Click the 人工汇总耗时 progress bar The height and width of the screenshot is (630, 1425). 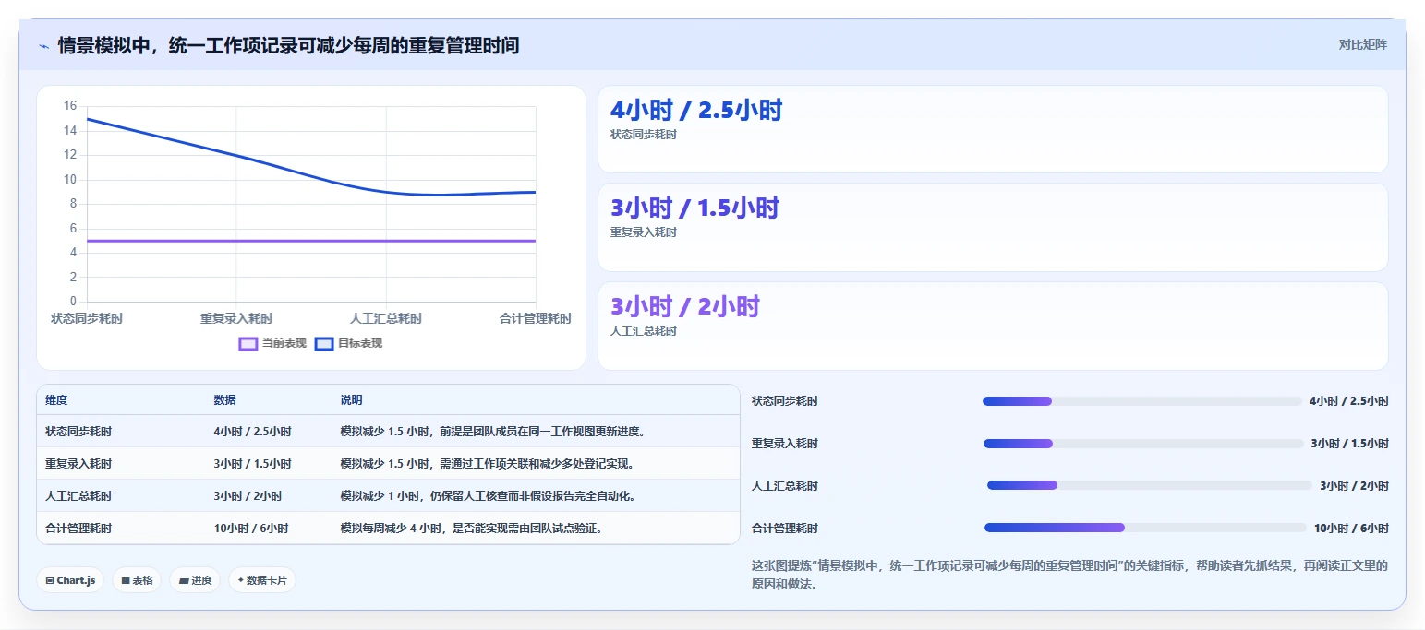coord(1149,485)
